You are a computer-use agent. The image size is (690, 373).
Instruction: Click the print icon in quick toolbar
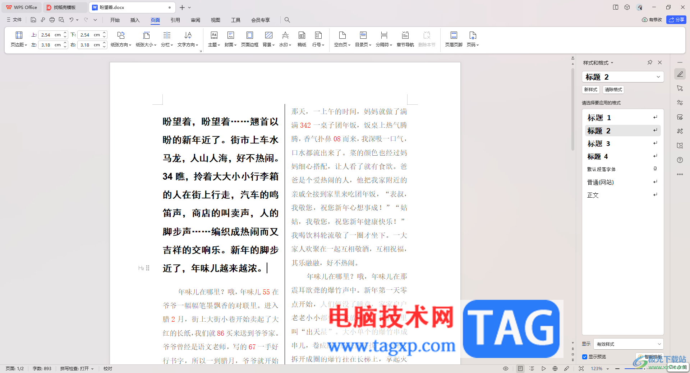pyautogui.click(x=52, y=20)
